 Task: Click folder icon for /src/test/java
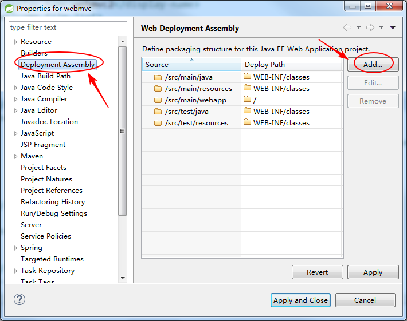[x=158, y=111]
